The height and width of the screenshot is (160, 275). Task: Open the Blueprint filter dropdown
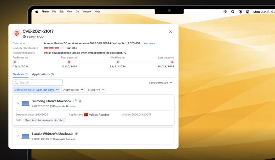pos(96,90)
